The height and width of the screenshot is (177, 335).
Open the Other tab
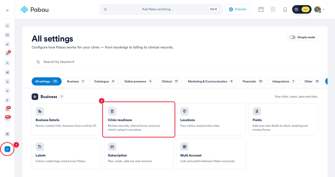312,82
